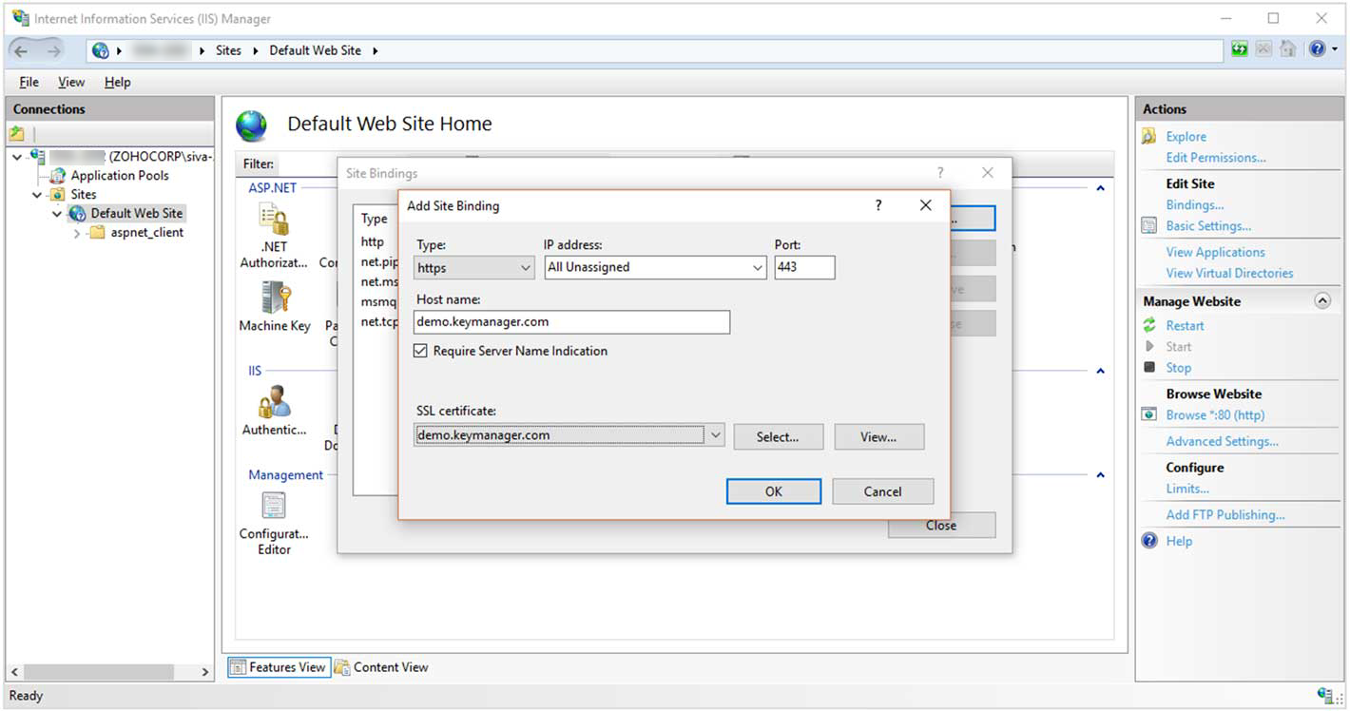Open the SSL certificate dropdown
1350x711 pixels.
[x=569, y=435]
